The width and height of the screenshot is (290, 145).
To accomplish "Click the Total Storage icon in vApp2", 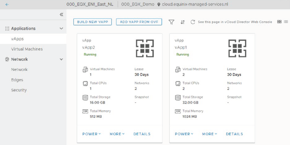I will click(85, 98).
